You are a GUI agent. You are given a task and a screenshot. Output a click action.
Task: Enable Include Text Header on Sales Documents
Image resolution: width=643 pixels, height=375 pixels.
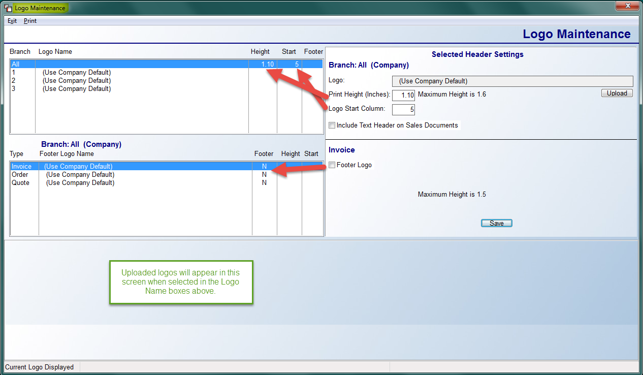pyautogui.click(x=332, y=126)
